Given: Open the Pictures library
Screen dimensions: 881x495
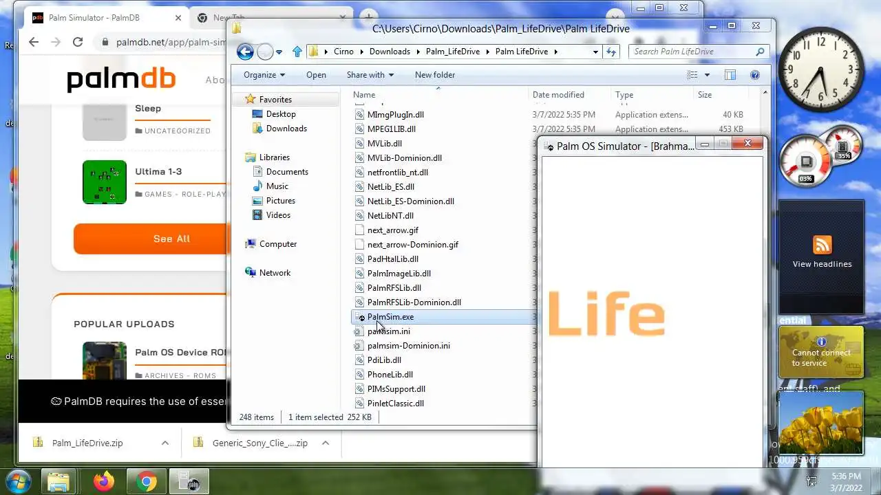Looking at the screenshot, I should click(x=281, y=201).
